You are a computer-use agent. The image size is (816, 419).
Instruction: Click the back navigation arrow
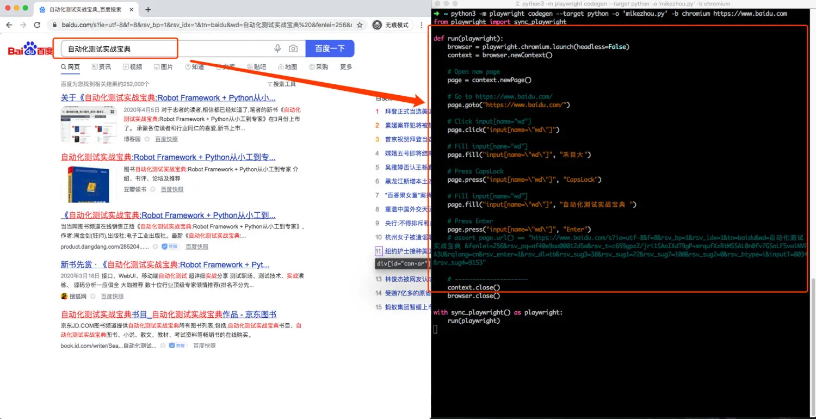pos(9,24)
